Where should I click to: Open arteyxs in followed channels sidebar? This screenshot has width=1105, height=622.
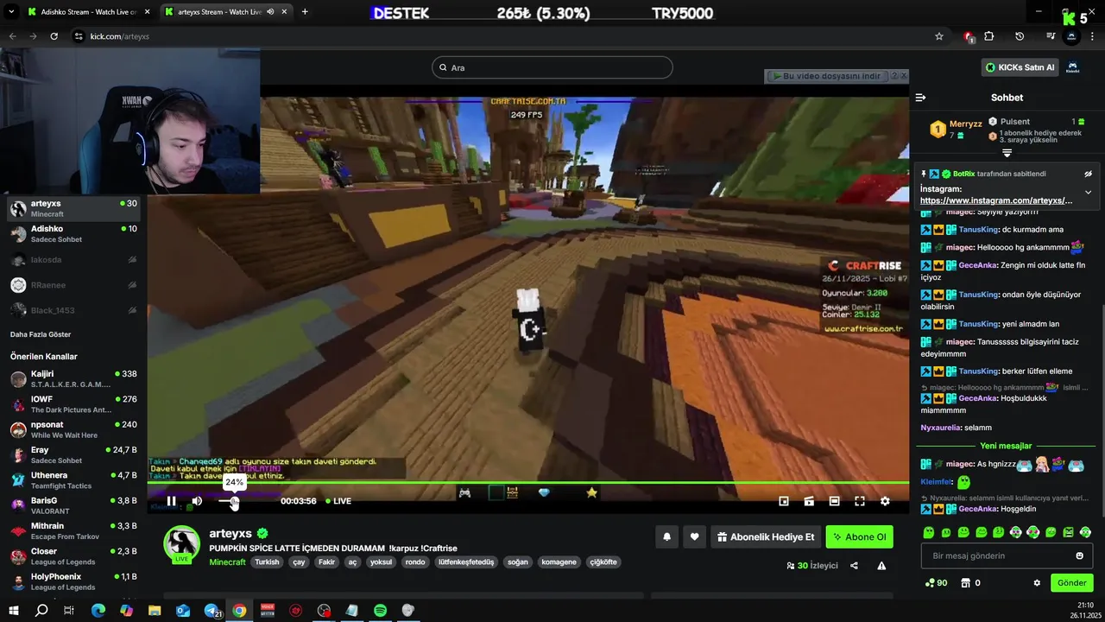click(73, 208)
